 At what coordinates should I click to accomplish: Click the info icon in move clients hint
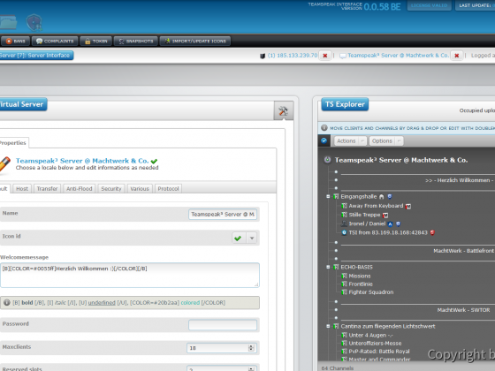click(324, 128)
